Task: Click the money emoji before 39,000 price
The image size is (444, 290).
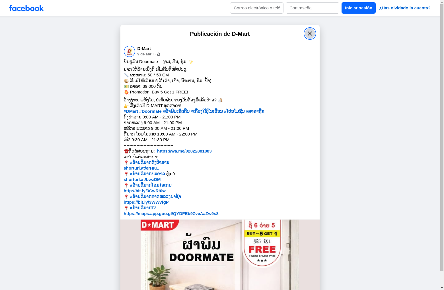Action: tap(126, 87)
